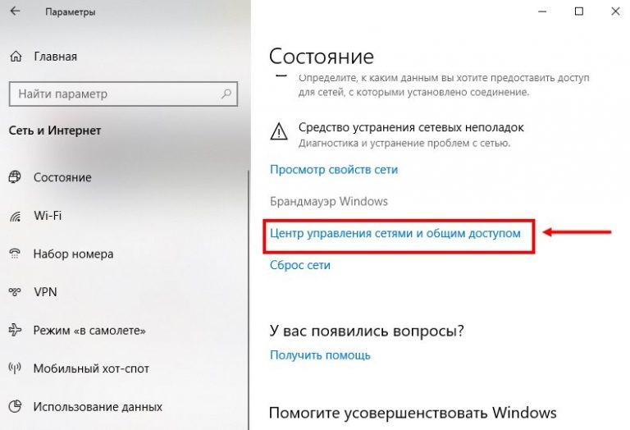Click the globe icon next to Состояние
Image resolution: width=630 pixels, height=430 pixels.
(x=15, y=177)
